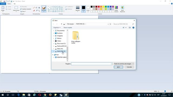Click help icon in Abrir dialog
This screenshot has height=97, width=173.
click(x=133, y=27)
